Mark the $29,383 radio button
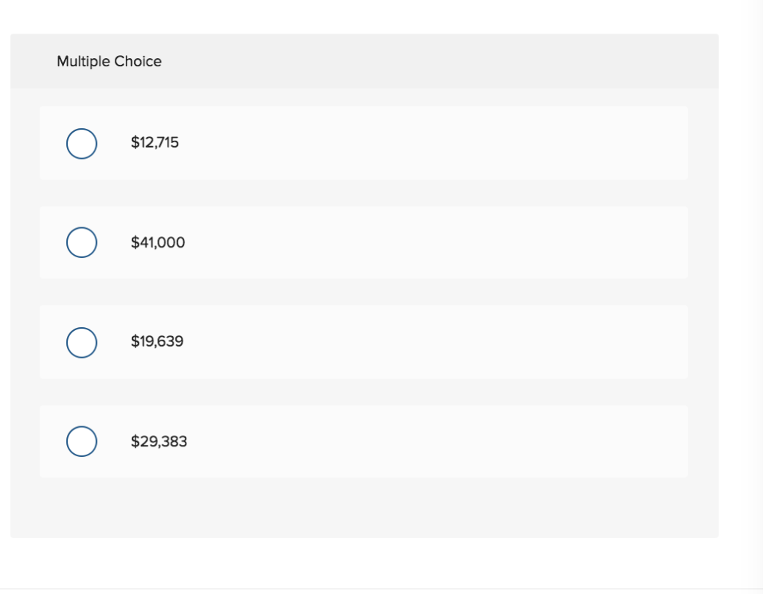Image resolution: width=763 pixels, height=594 pixels. point(81,441)
